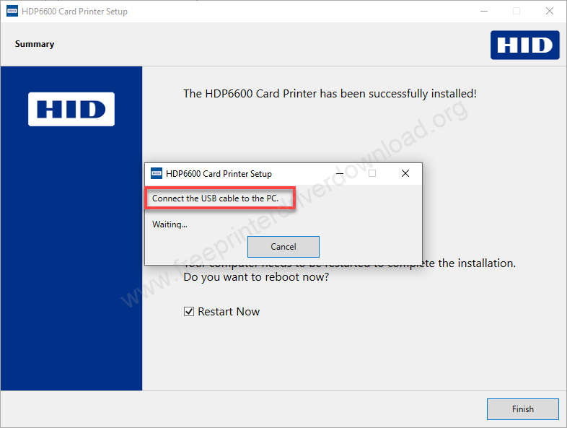Click the Summary heading text
567x428 pixels.
click(x=35, y=44)
